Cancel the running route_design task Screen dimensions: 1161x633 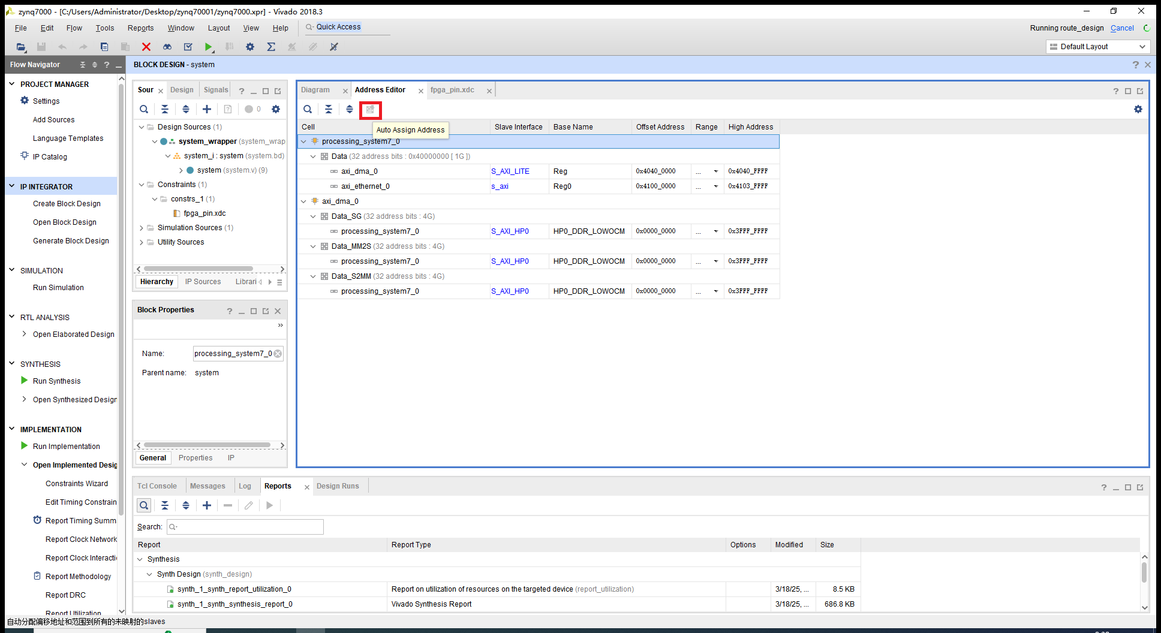pyautogui.click(x=1122, y=28)
